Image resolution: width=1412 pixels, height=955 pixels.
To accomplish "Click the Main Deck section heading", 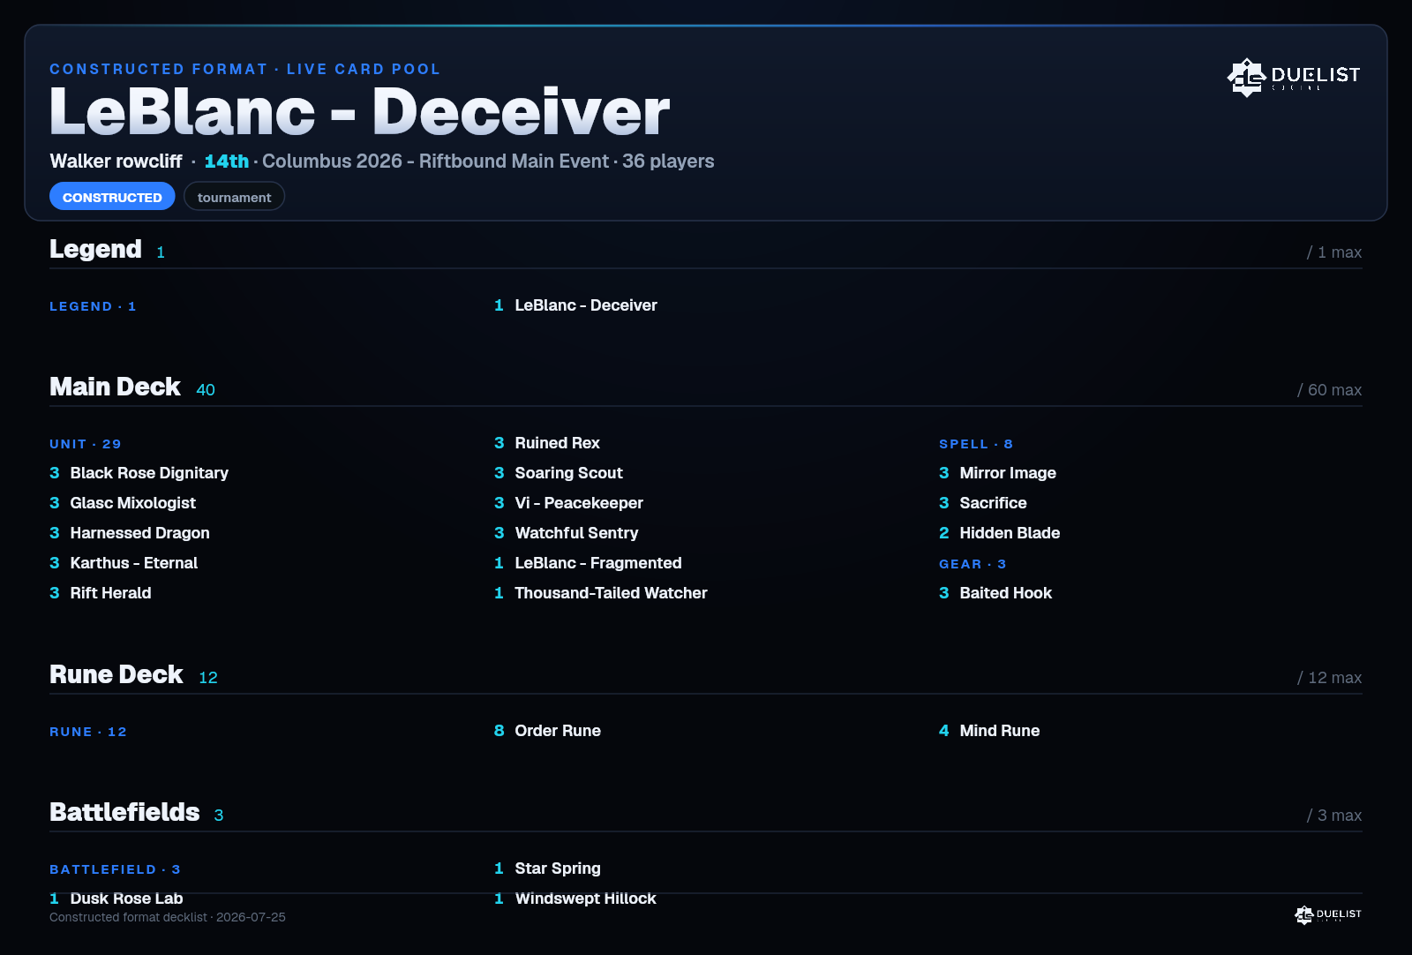I will tap(115, 387).
